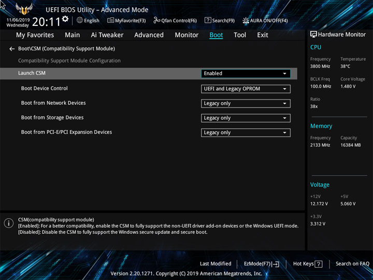
Task: Open the Launch CSM dropdown
Action: click(x=246, y=74)
